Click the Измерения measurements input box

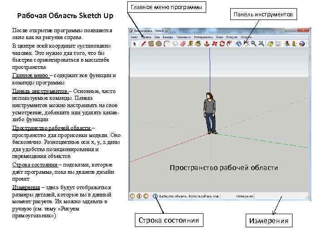(x=281, y=196)
